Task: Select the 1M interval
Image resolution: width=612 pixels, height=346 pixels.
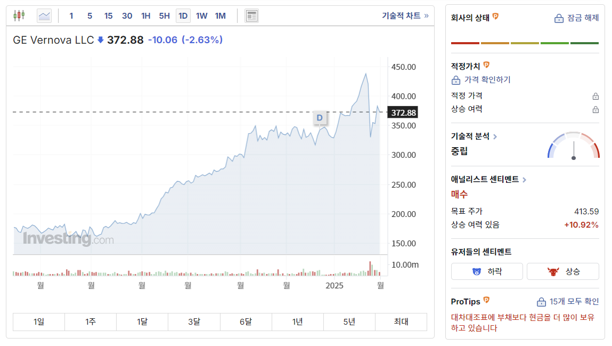Action: 221,15
